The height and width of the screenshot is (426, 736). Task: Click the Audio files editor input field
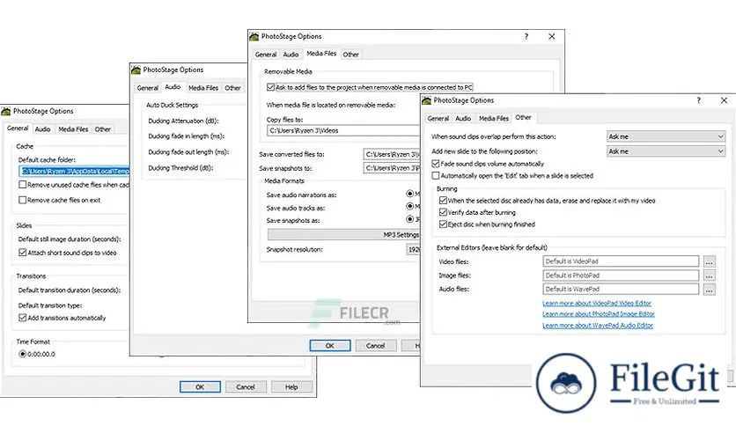[621, 289]
